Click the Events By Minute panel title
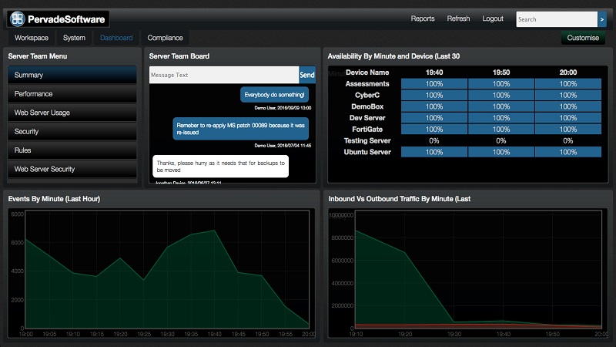This screenshot has width=616, height=347. coord(54,199)
